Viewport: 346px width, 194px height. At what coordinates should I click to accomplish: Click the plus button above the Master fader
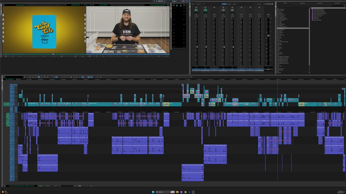coord(268,15)
